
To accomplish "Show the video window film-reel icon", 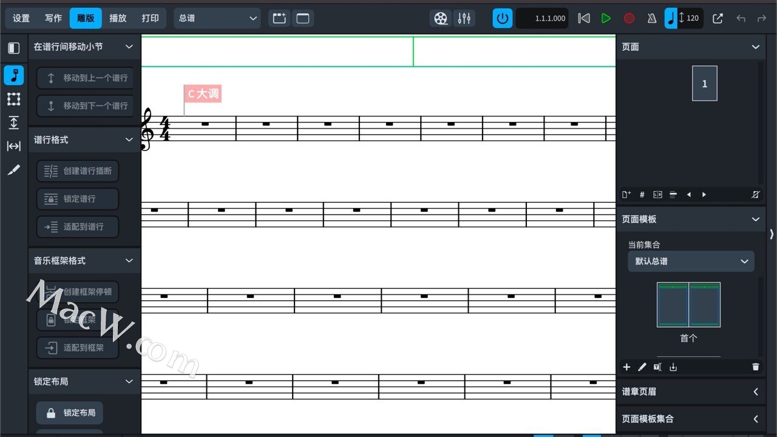I will tap(441, 18).
